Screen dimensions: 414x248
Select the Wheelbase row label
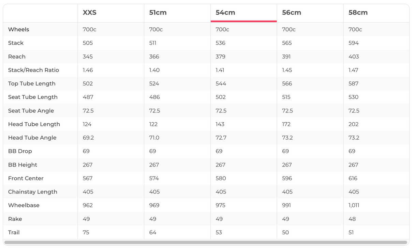tap(24, 205)
